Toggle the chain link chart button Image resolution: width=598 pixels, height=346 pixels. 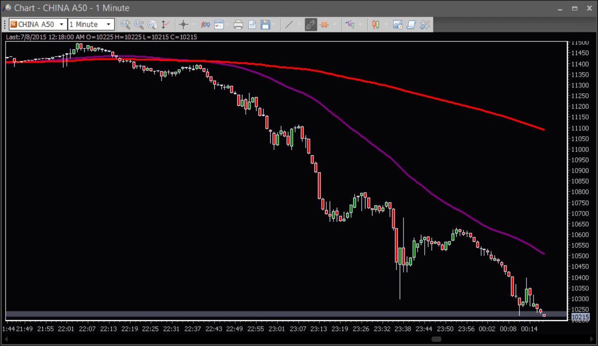tap(310, 24)
